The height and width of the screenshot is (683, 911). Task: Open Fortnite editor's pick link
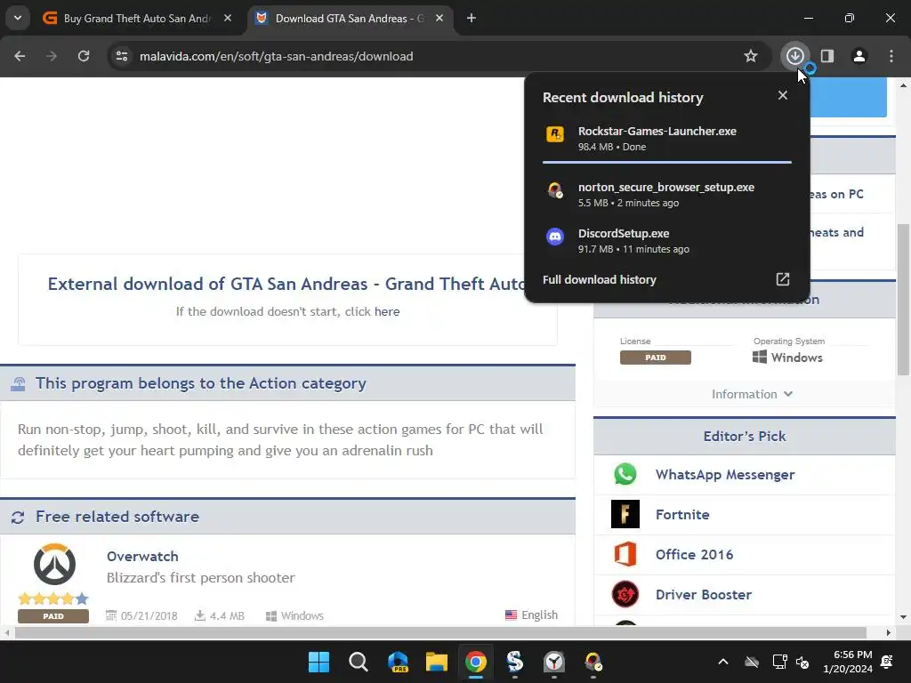coord(682,515)
